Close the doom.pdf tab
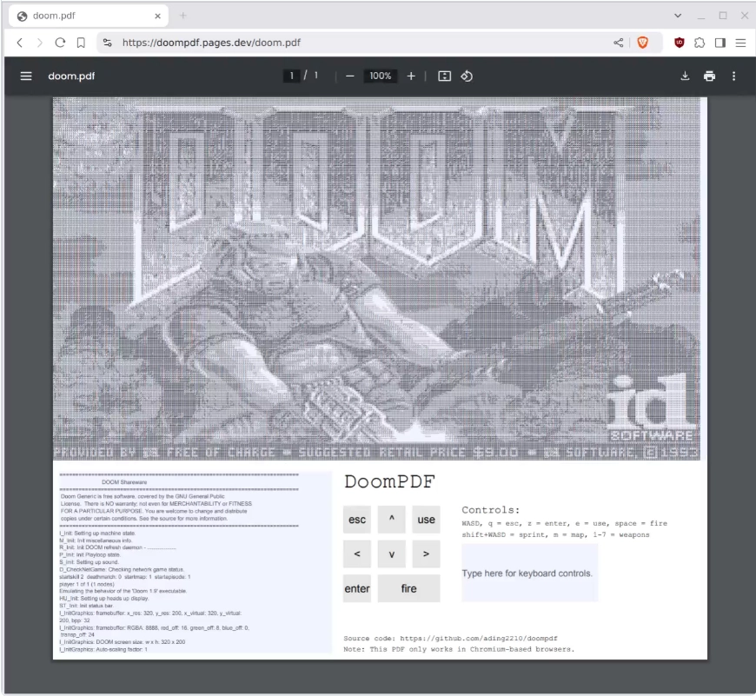The height and width of the screenshot is (696, 756). click(x=157, y=16)
